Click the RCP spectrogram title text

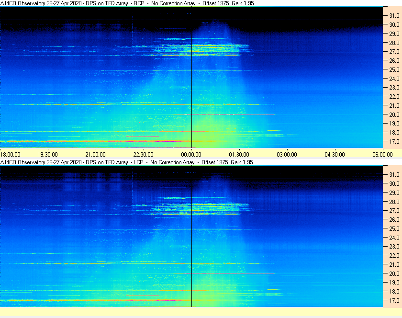127,3
